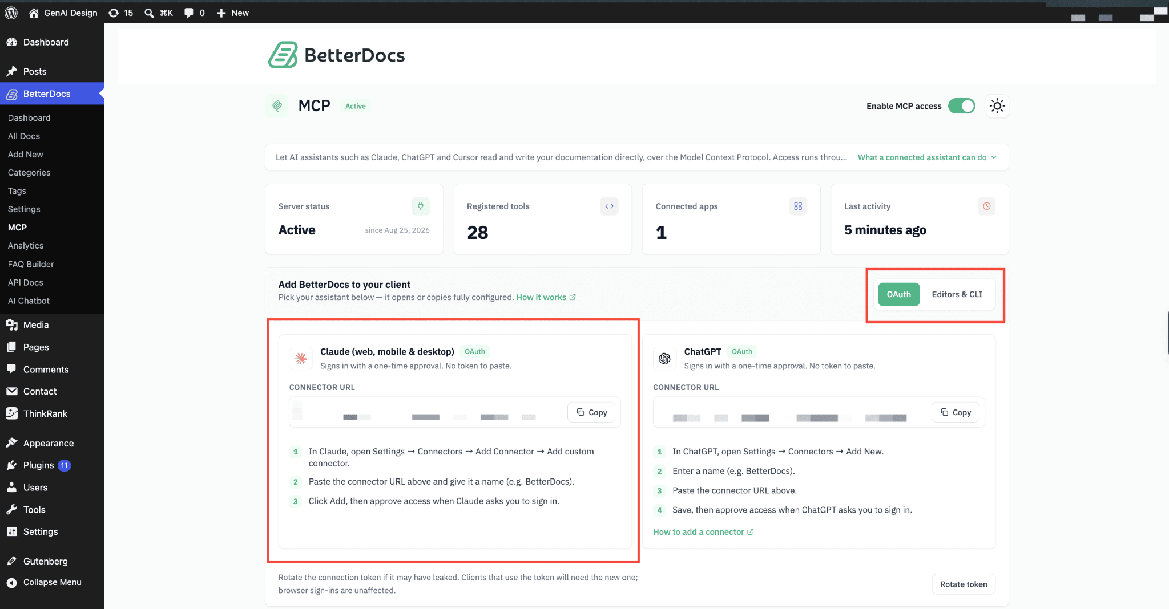Click the since Aug 25, 2026 text

pos(397,230)
